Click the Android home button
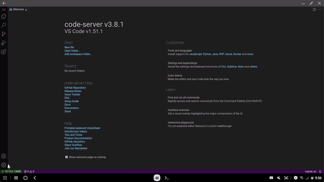 pos(25,178)
